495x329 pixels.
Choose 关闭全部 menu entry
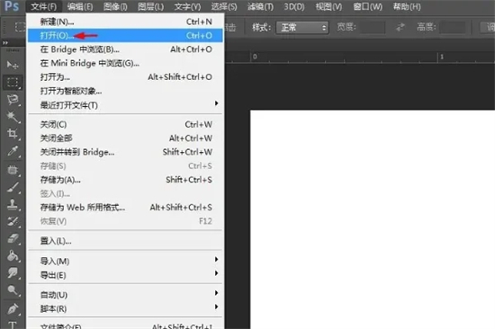click(x=125, y=138)
